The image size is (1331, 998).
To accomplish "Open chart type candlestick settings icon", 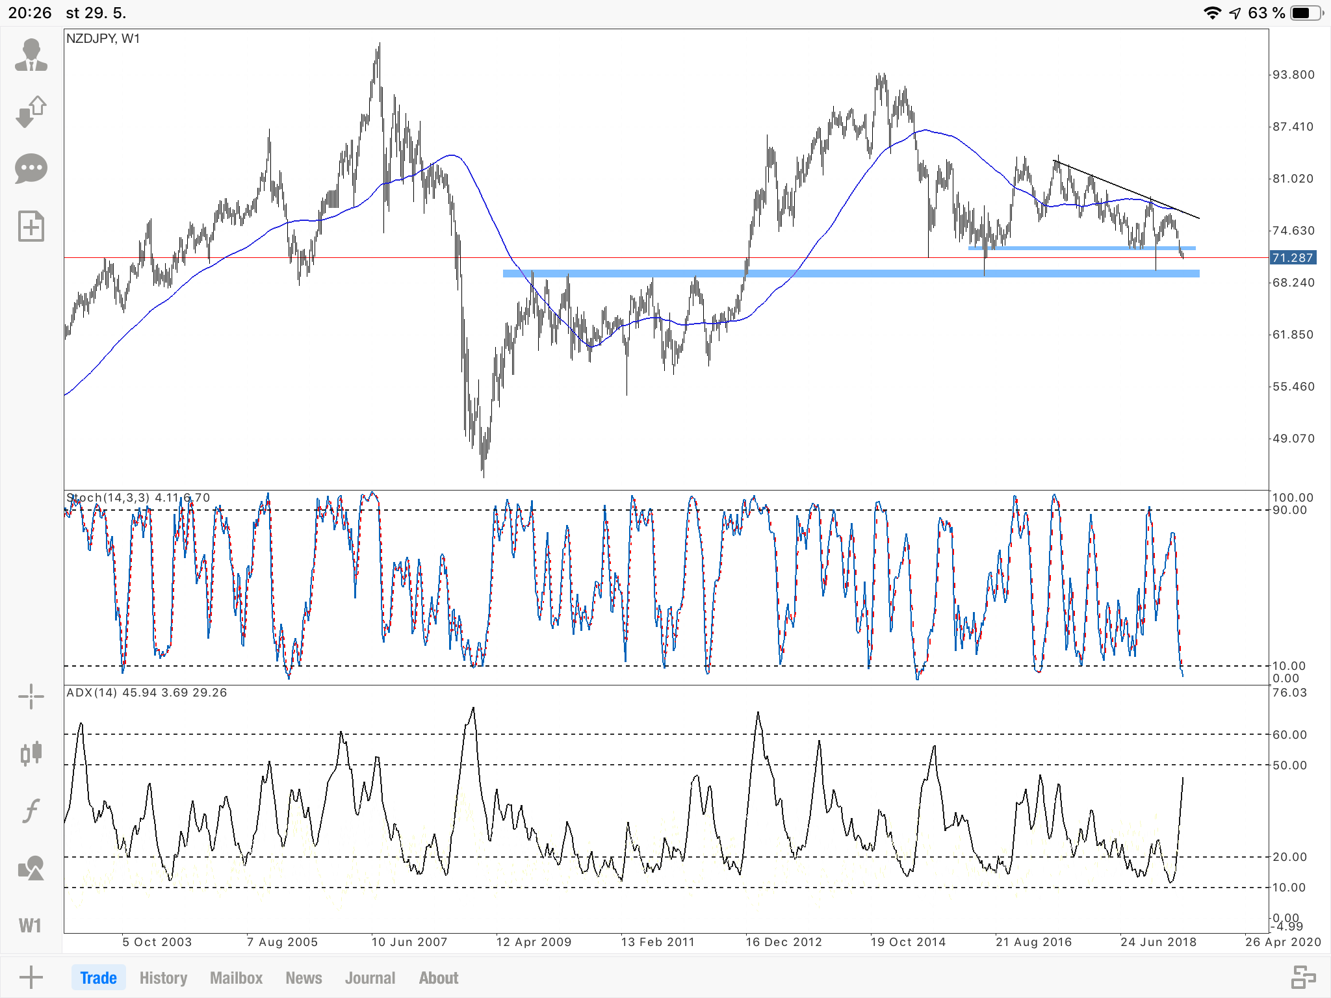I will click(x=31, y=754).
